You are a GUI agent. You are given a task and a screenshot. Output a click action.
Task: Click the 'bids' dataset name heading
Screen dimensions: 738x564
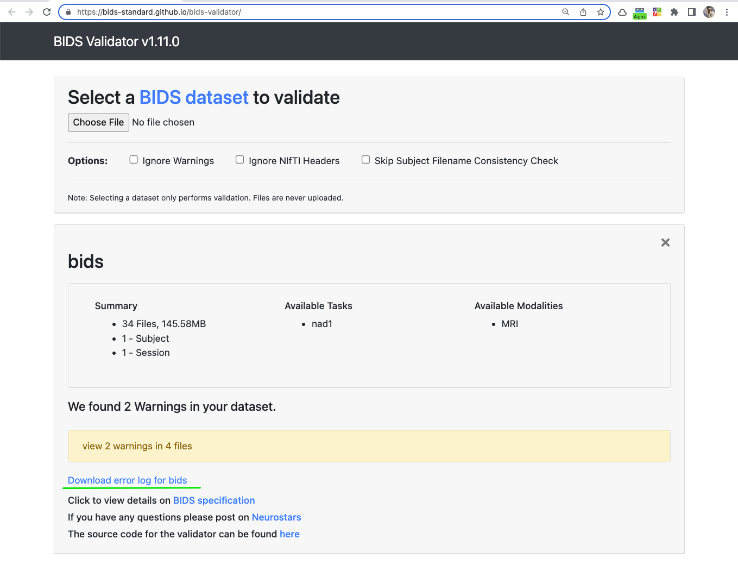point(86,261)
